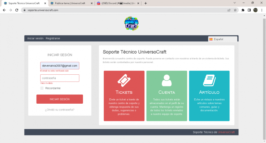Click the Soporte Técnico UniversoCraft heading
This screenshot has width=266, height=143.
point(135,52)
